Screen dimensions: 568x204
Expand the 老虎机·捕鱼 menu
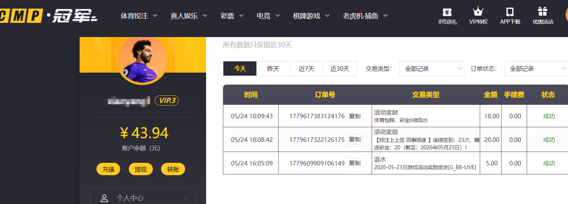(365, 16)
